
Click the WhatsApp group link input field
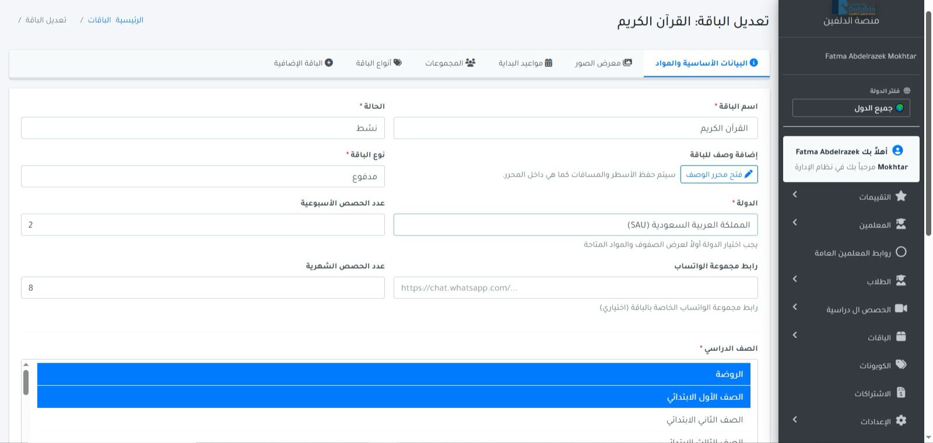(x=576, y=288)
